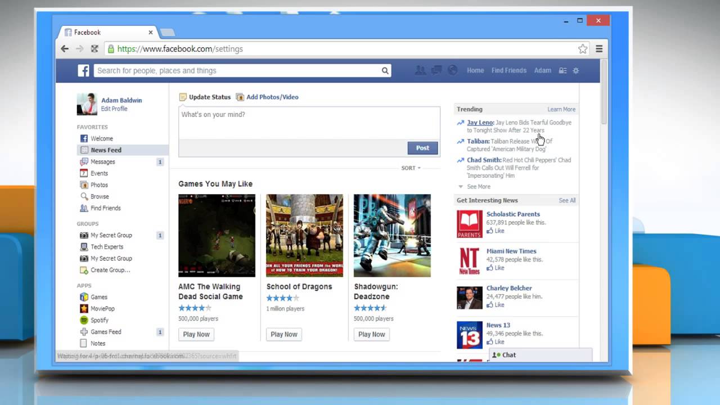
Task: Click Play Now for School of Dragons
Action: pyautogui.click(x=284, y=334)
